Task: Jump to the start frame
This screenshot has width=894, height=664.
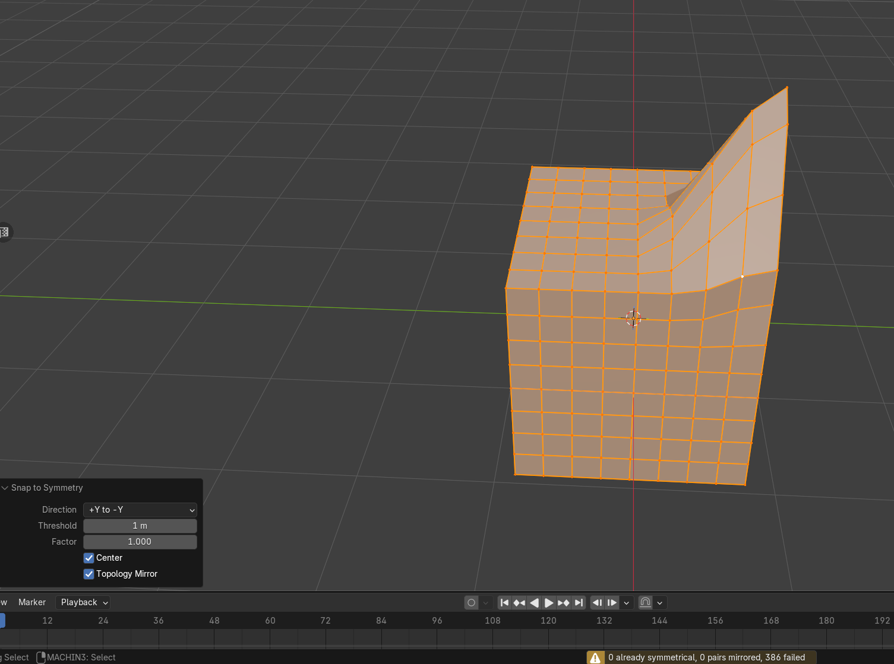Action: [x=504, y=602]
